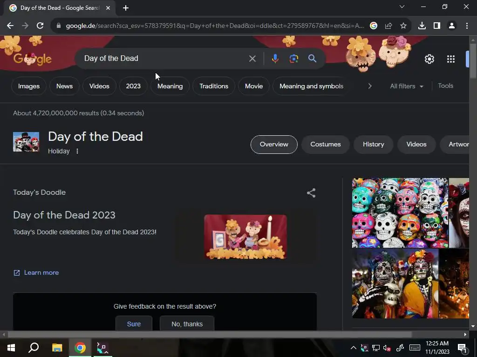This screenshot has height=357, width=477.
Task: Clear the search box with X
Action: coord(252,59)
